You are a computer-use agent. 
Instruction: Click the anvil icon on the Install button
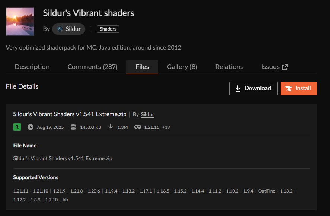[289, 88]
